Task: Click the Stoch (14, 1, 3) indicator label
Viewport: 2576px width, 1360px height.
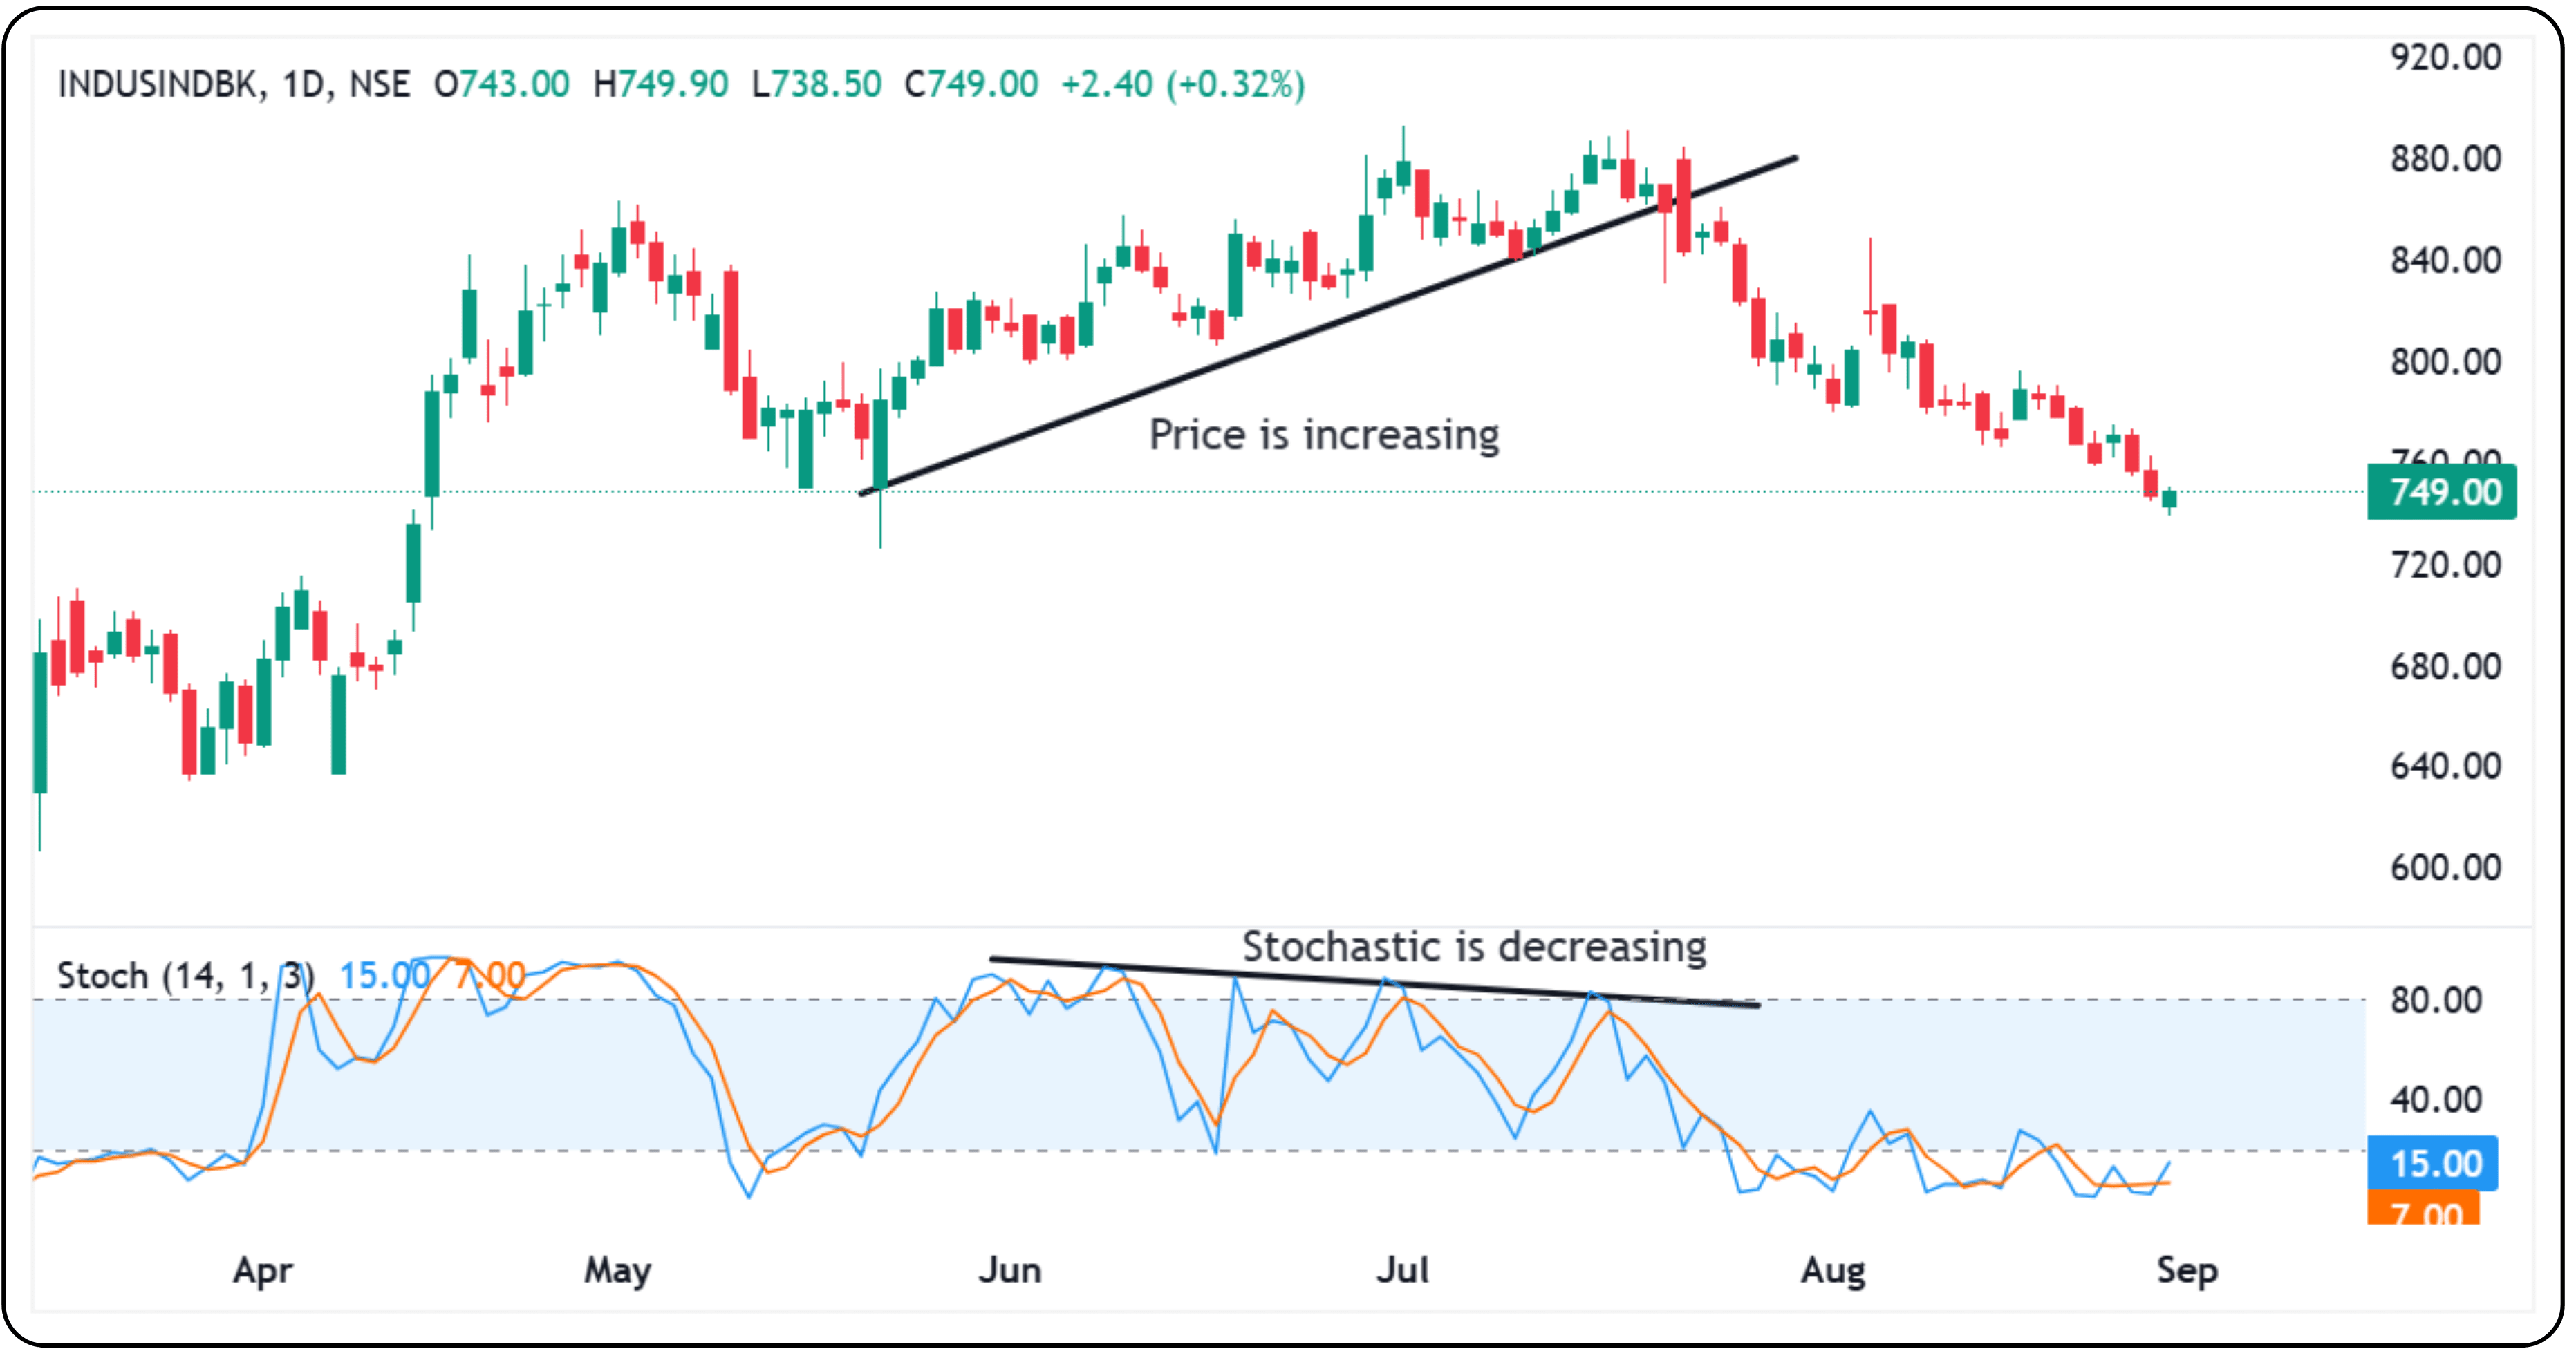Action: click(x=185, y=975)
